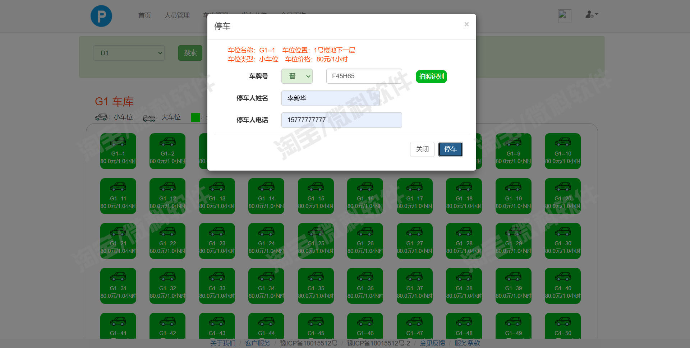Choose parking space G1--38
The image size is (690, 348).
464,286
